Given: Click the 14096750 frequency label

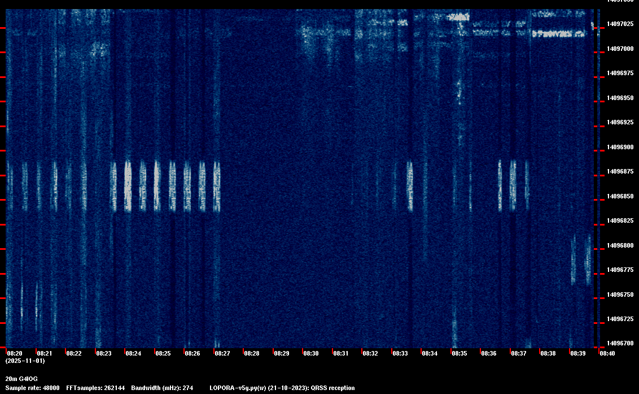Looking at the screenshot, I should coord(620,295).
